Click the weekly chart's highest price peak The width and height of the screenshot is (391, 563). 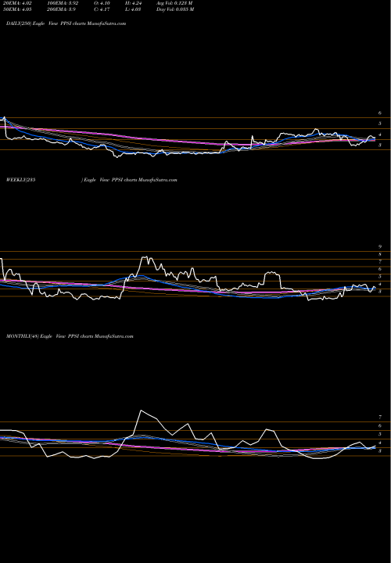tap(145, 257)
